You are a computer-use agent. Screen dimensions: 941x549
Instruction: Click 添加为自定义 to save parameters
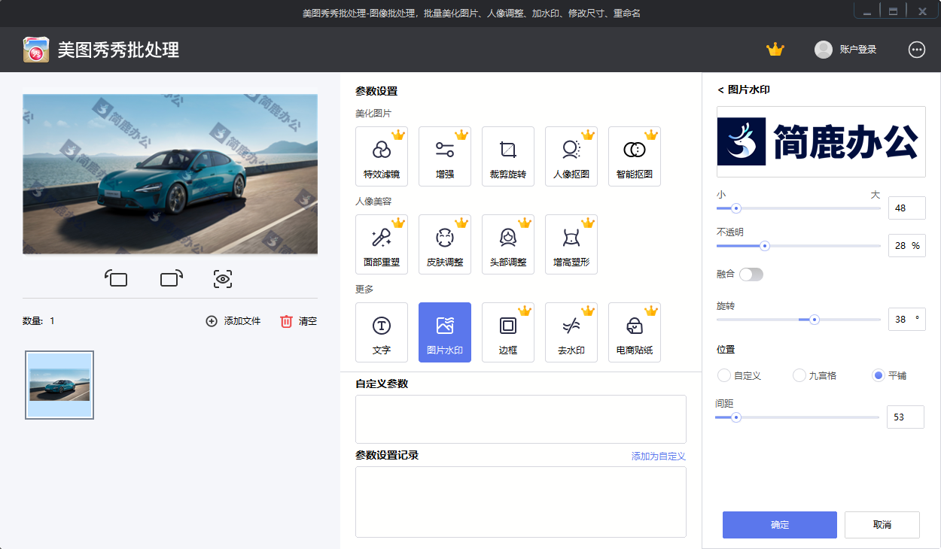[x=659, y=456]
